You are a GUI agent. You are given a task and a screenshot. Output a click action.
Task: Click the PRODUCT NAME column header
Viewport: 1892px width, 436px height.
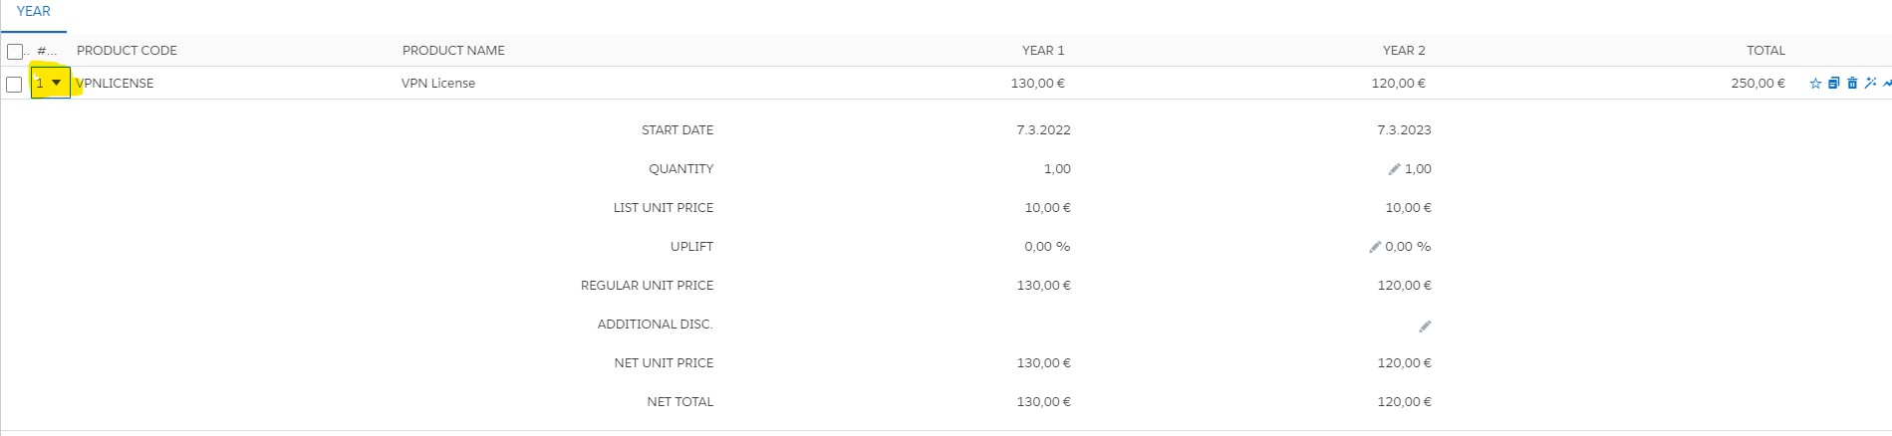(x=453, y=51)
